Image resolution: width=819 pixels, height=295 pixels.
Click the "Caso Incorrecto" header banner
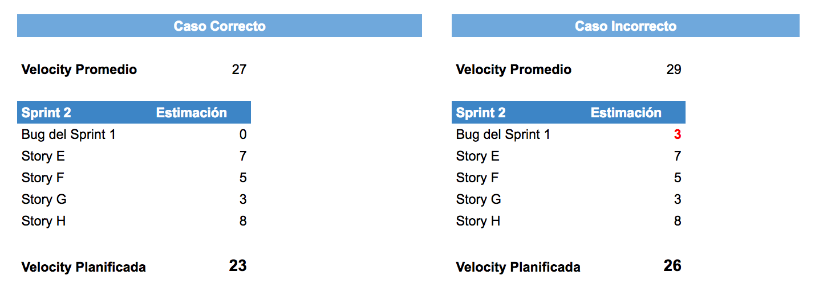click(x=625, y=26)
